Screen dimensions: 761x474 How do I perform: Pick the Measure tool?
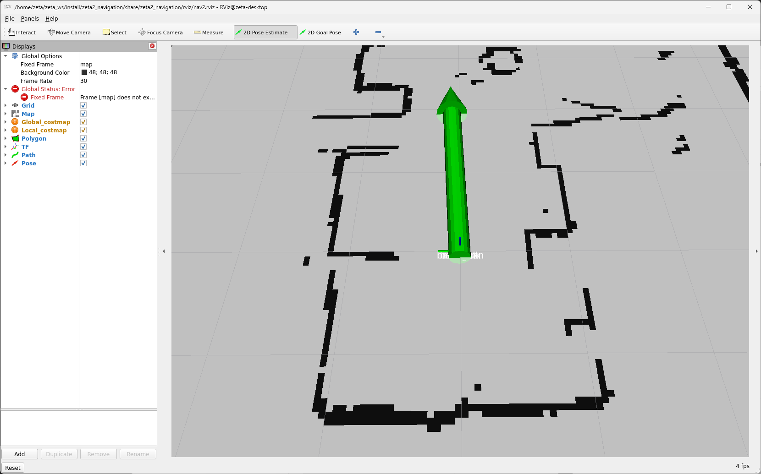[209, 33]
